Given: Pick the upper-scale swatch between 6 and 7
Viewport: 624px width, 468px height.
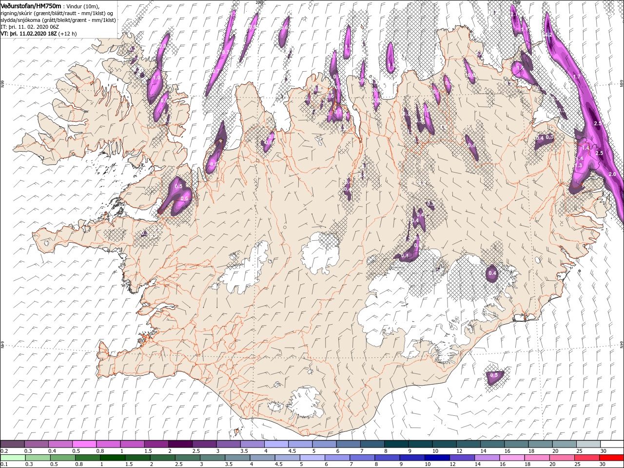Looking at the screenshot, I should pos(348,444).
